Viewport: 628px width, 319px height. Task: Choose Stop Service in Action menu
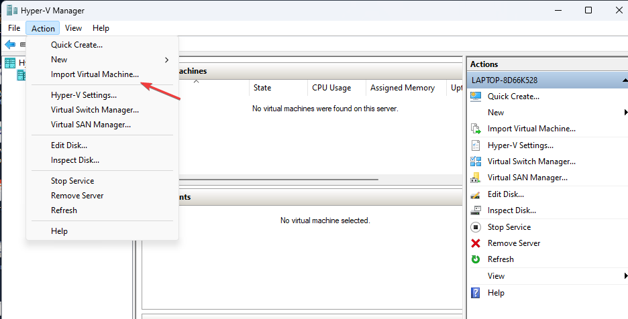[102, 181]
